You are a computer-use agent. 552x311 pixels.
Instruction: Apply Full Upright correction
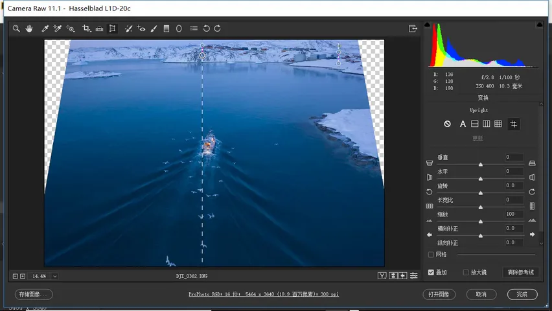point(498,124)
